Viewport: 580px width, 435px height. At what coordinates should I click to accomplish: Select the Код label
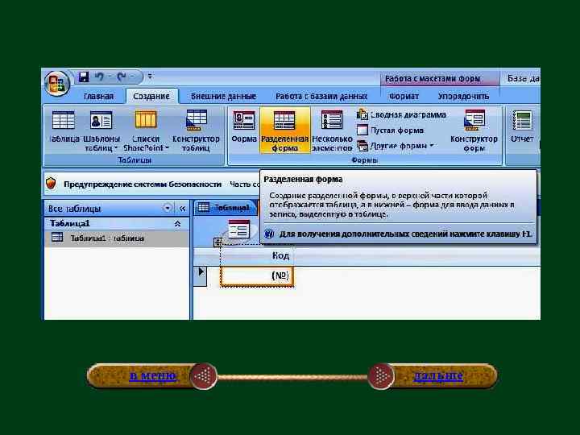click(x=280, y=255)
